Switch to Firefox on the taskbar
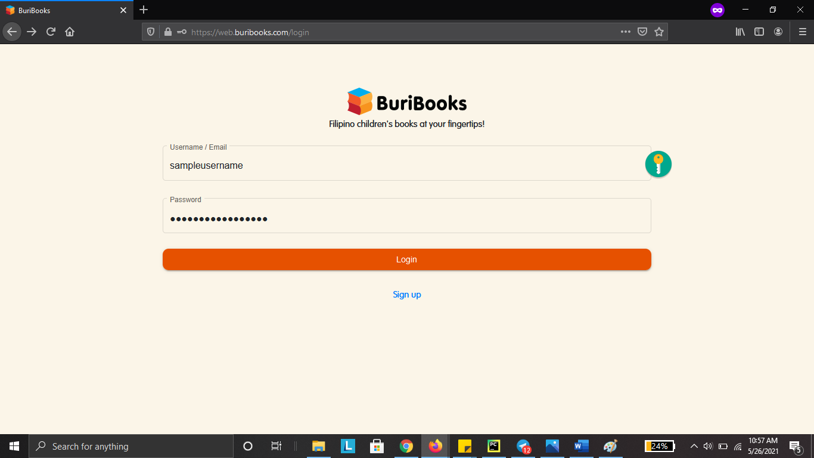Viewport: 814px width, 458px height. point(436,446)
